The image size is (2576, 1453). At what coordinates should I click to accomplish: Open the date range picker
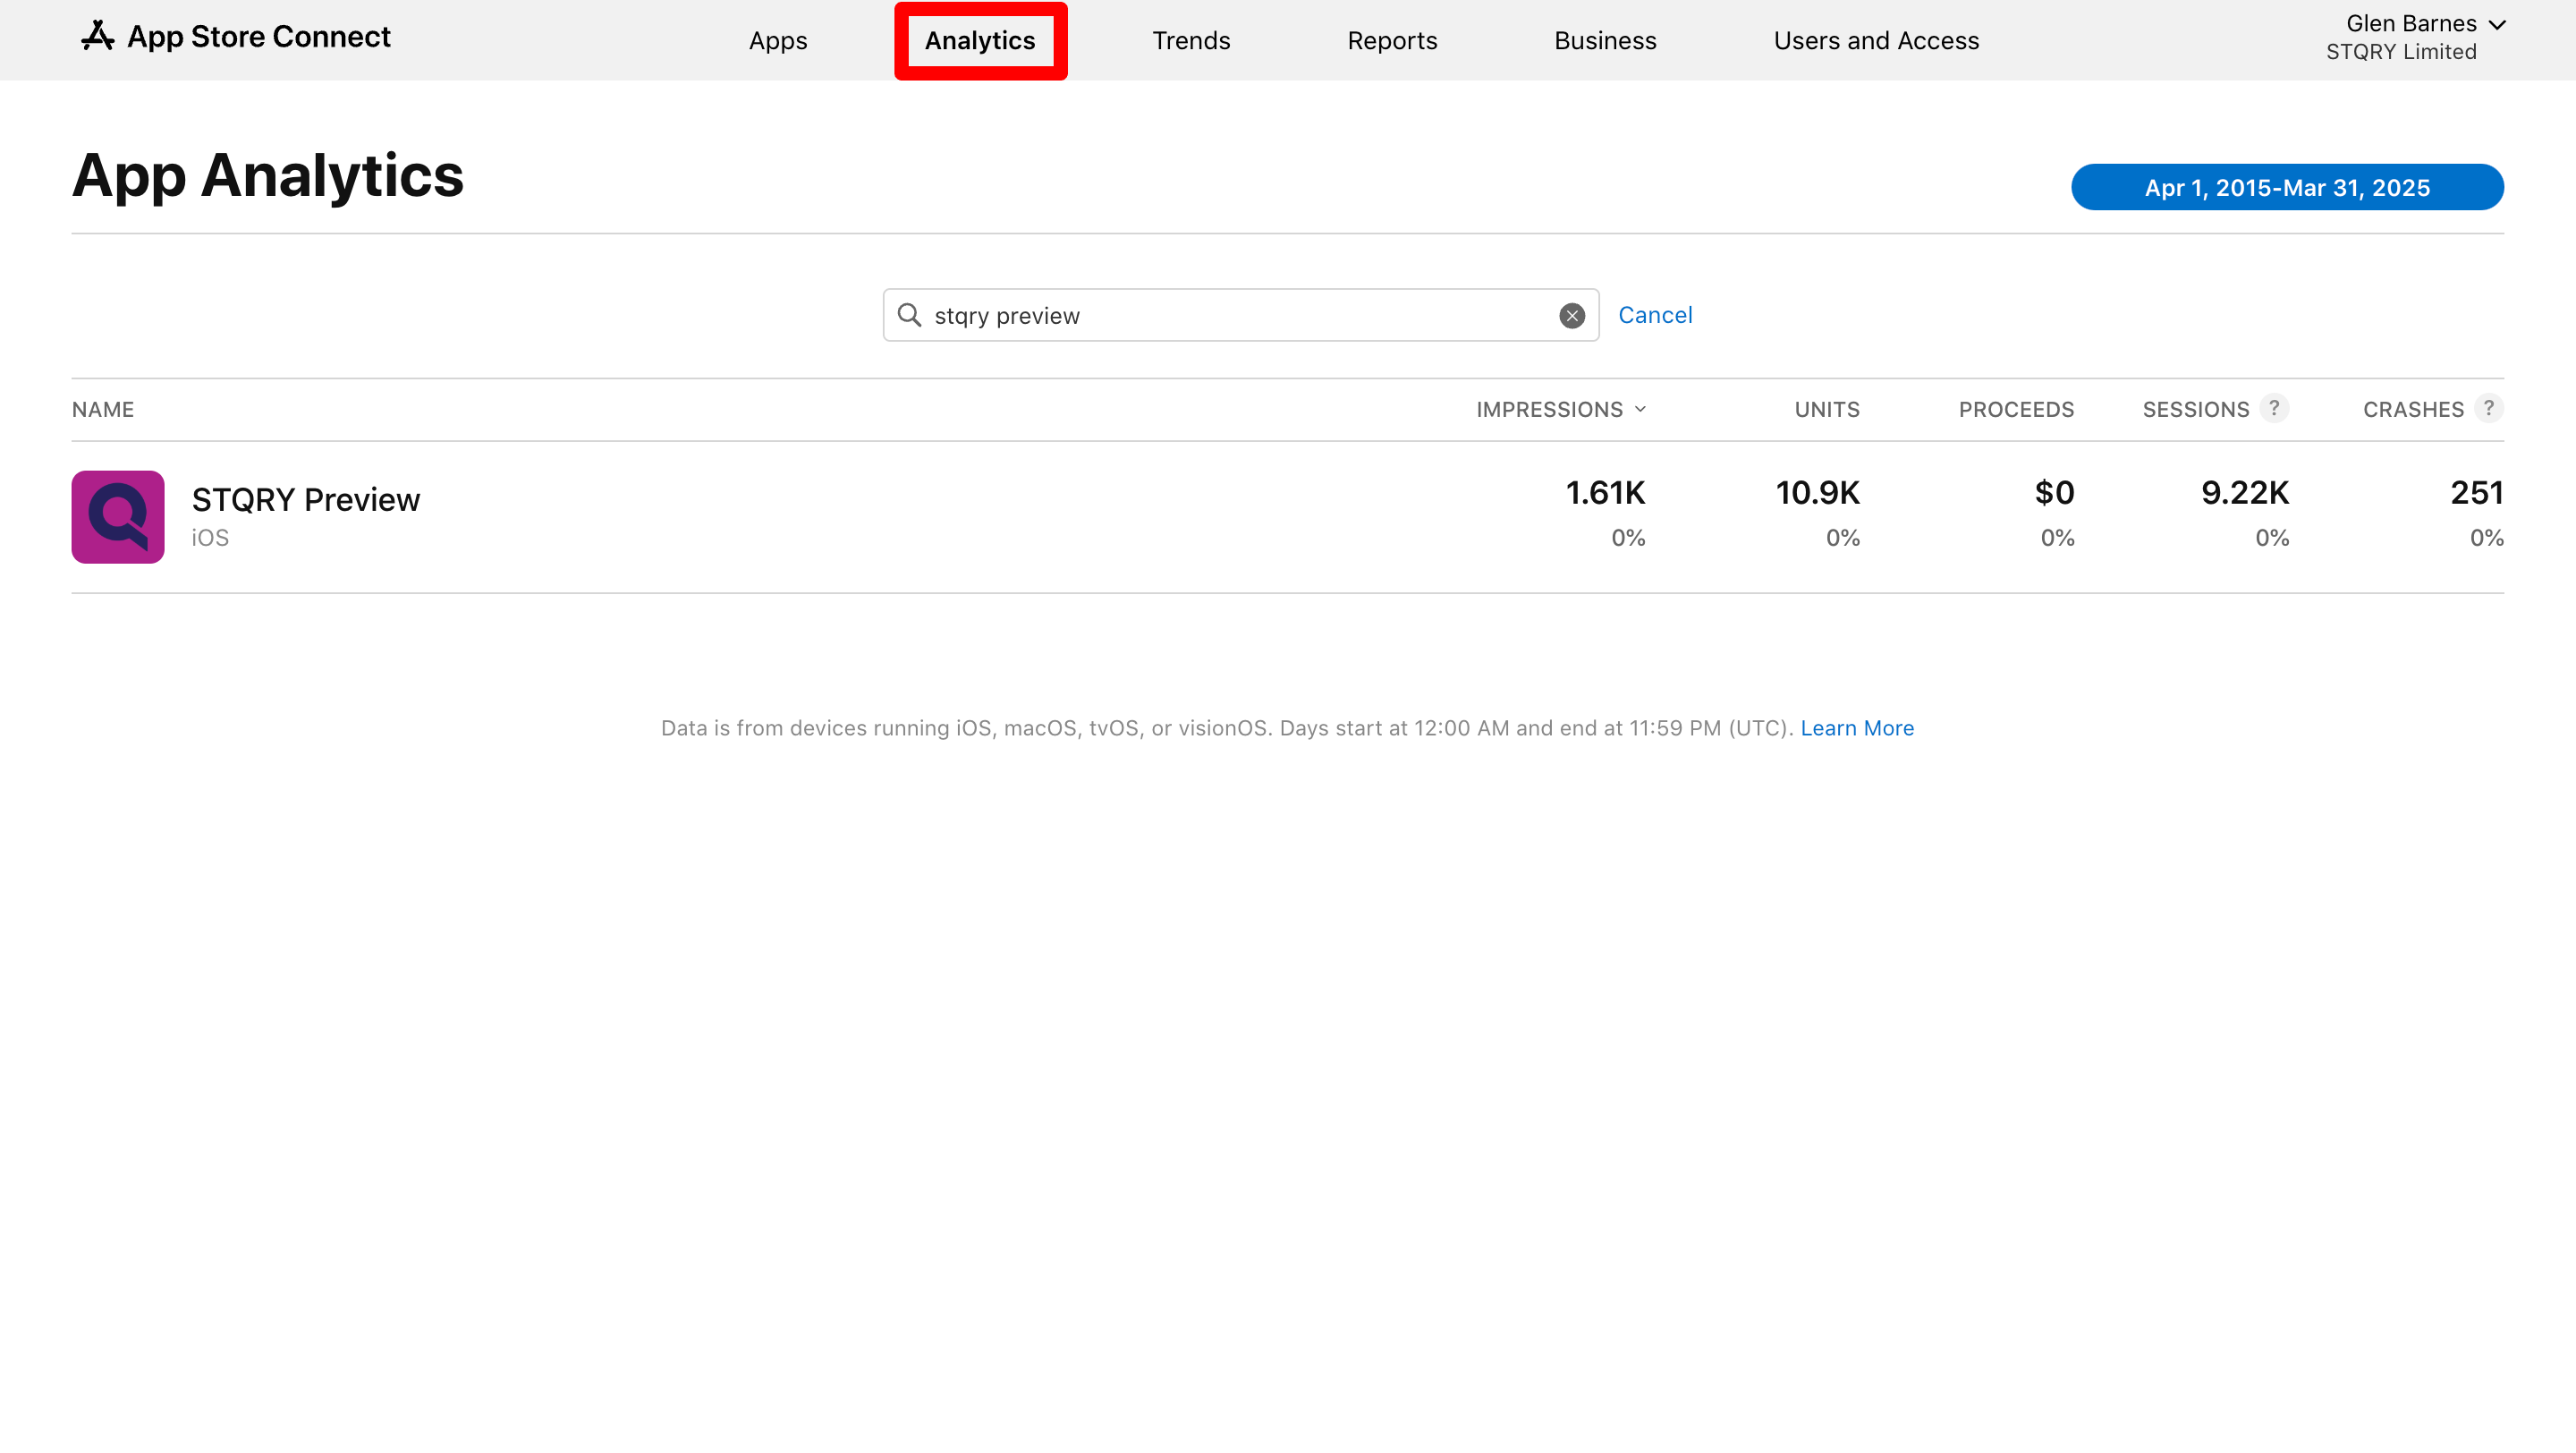[x=2286, y=187]
